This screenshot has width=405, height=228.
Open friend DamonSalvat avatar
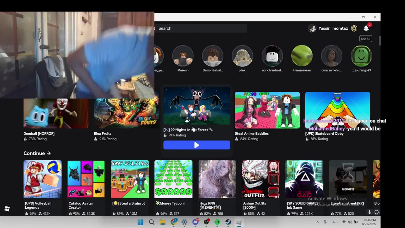point(213,56)
